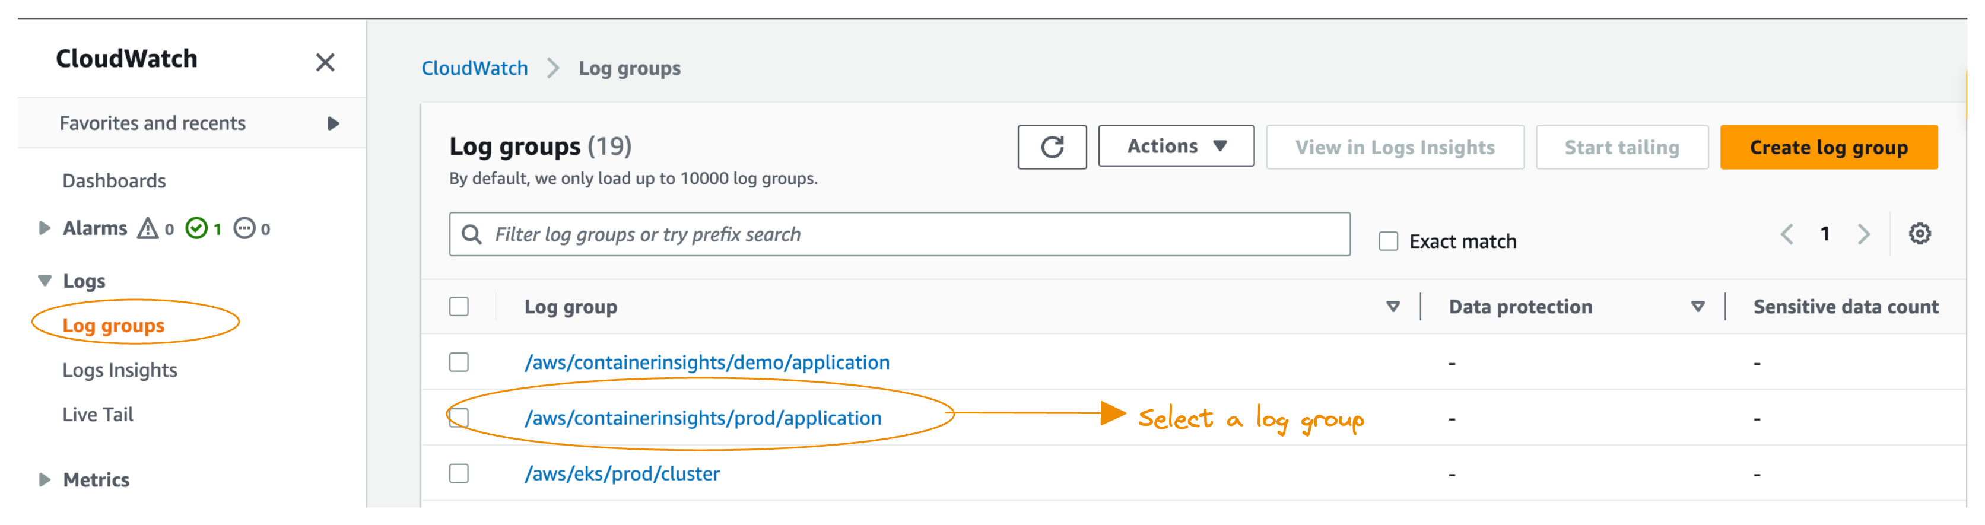This screenshot has width=1985, height=525.
Task: Open Logs Insights in sidebar
Action: [x=119, y=370]
